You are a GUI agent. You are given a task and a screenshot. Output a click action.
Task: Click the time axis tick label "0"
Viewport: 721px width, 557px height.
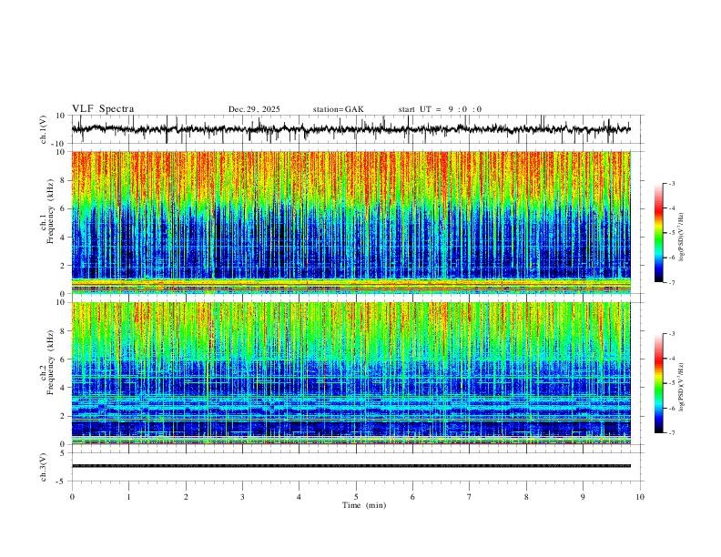(x=72, y=497)
